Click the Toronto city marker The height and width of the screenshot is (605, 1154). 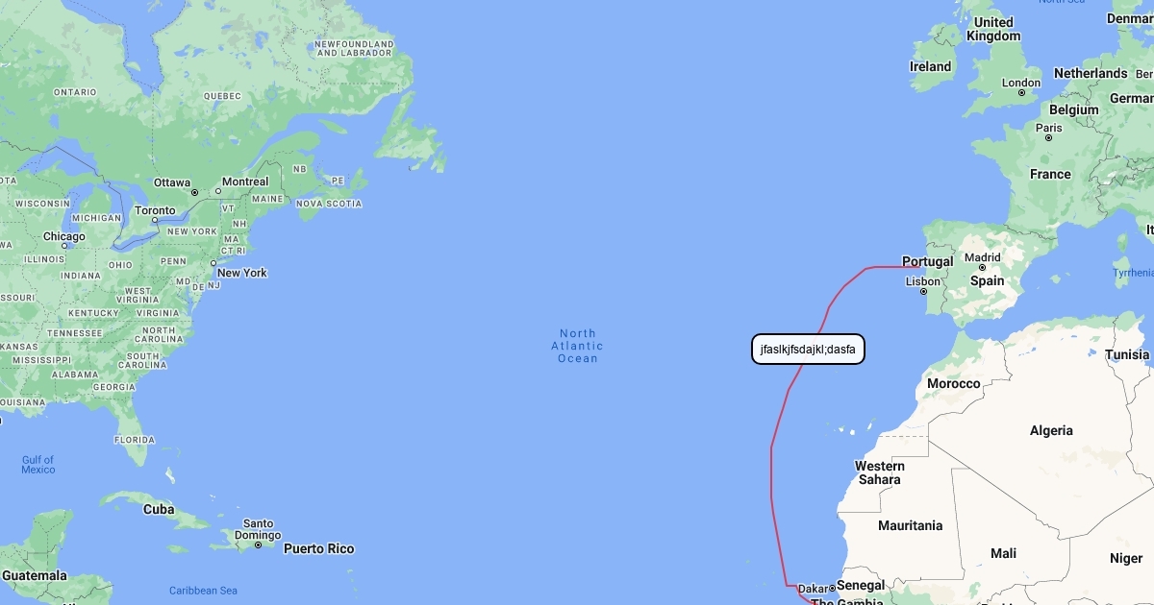click(154, 220)
